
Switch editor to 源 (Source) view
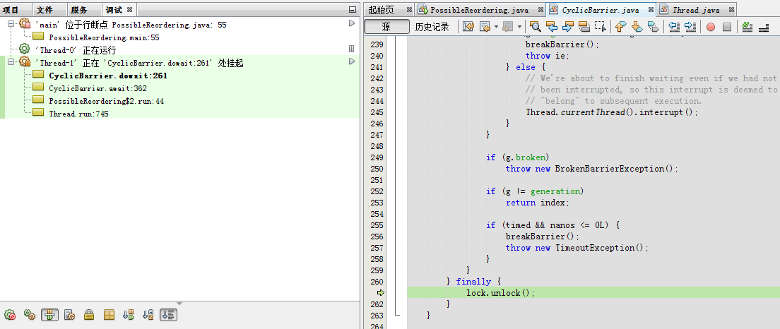[386, 27]
